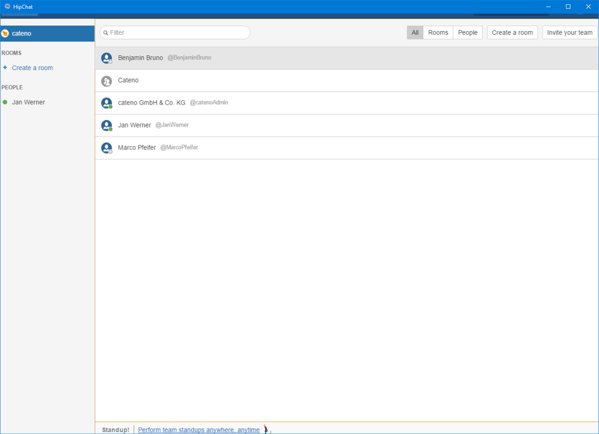Click the Invite your team button
The image size is (599, 434).
[x=570, y=32]
